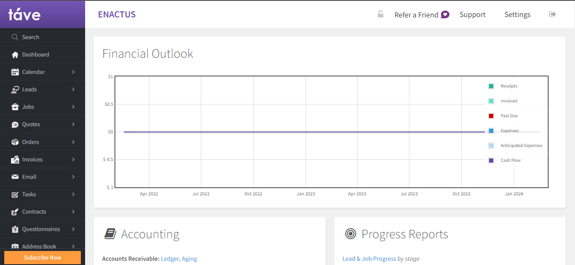This screenshot has height=265, width=575.
Task: Toggle Receipts on the Financial Outlook chart
Action: 491,86
